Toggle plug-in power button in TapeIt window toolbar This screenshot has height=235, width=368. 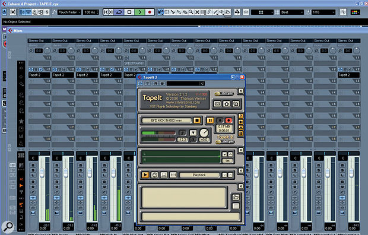(140, 84)
